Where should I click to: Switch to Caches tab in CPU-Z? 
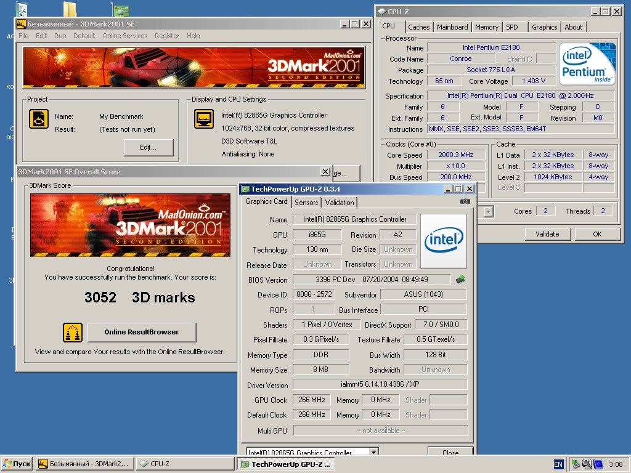pyautogui.click(x=418, y=27)
